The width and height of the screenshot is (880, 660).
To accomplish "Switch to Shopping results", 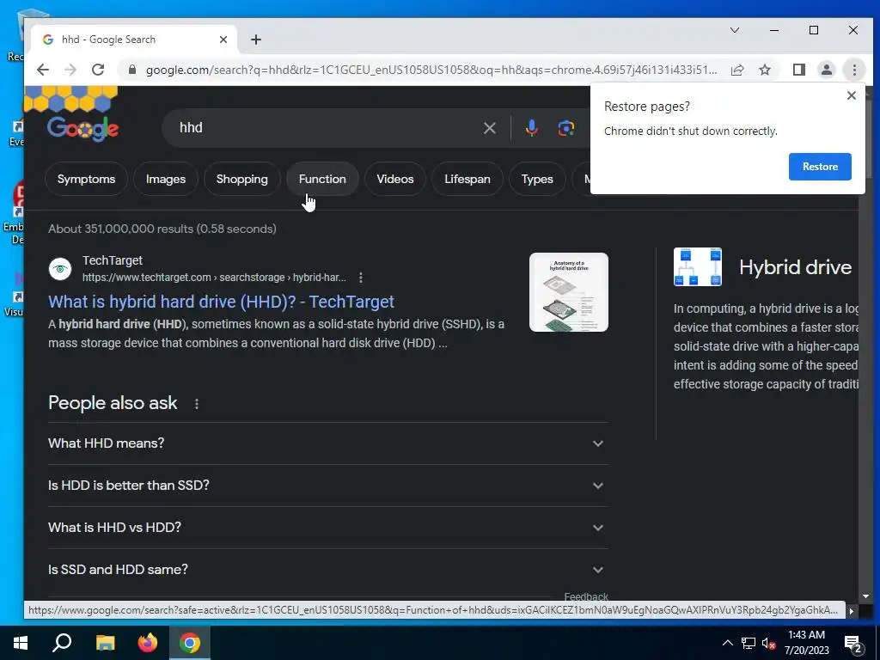I will [x=241, y=179].
